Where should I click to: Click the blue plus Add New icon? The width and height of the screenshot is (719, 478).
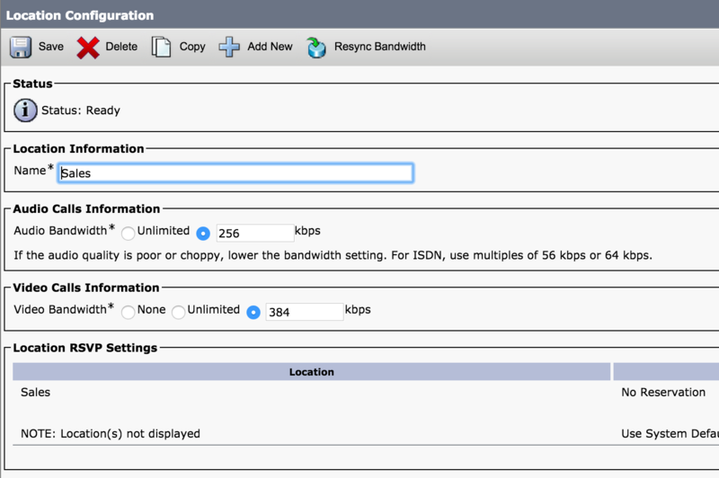click(229, 47)
